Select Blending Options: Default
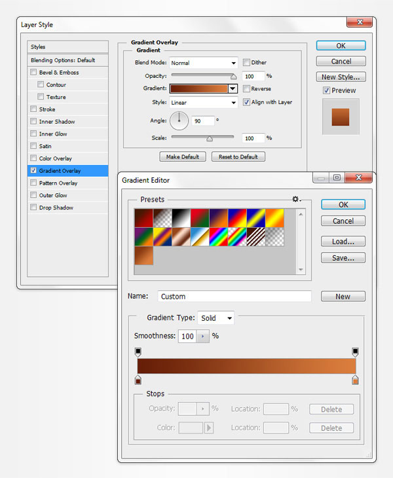Viewport: 393px width, 478px height. coord(67,60)
